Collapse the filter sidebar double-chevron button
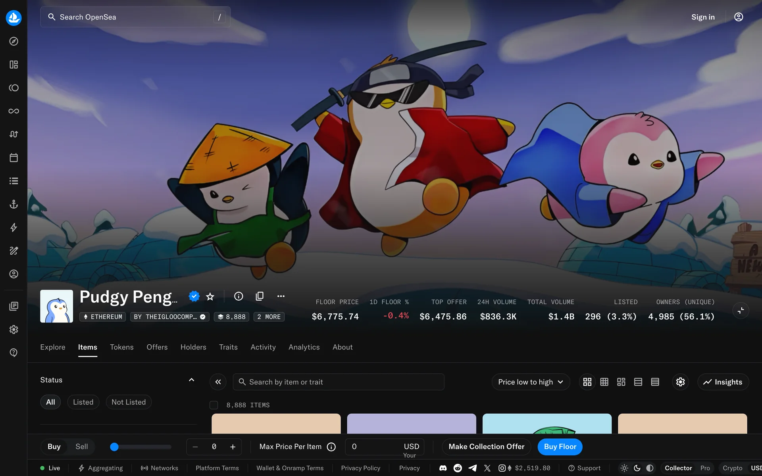The image size is (762, 476). [218, 382]
